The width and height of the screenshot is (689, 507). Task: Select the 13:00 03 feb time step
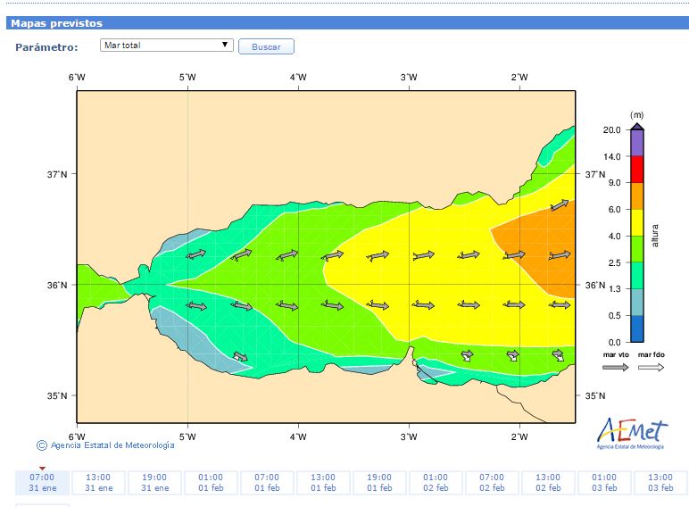click(660, 483)
